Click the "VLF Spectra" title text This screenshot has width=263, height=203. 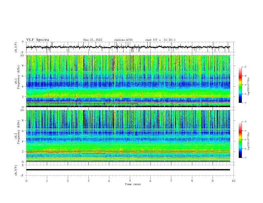pos(38,40)
